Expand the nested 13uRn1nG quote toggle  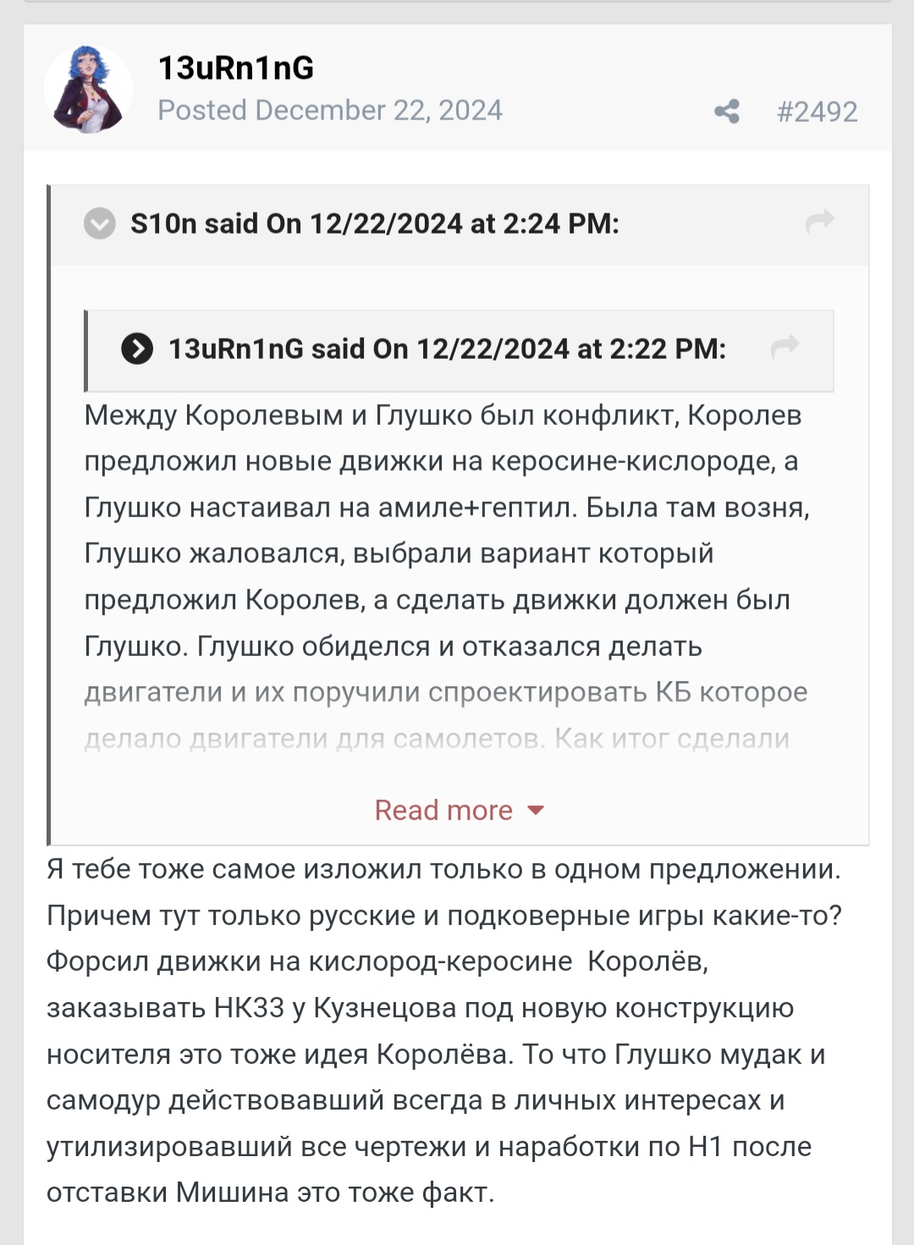pos(137,349)
